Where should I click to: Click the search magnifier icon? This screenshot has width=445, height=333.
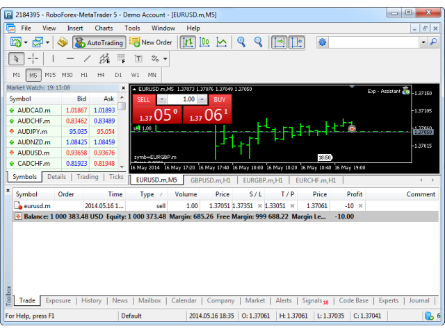433,42
